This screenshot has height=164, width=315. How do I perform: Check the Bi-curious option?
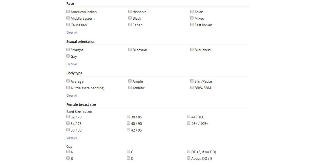click(x=192, y=49)
